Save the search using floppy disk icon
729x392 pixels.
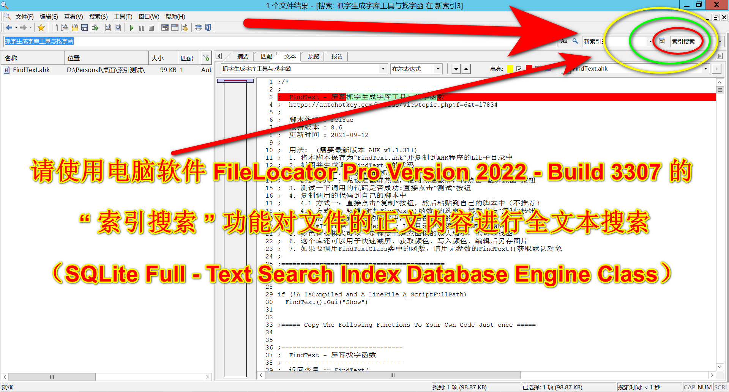tap(84, 27)
